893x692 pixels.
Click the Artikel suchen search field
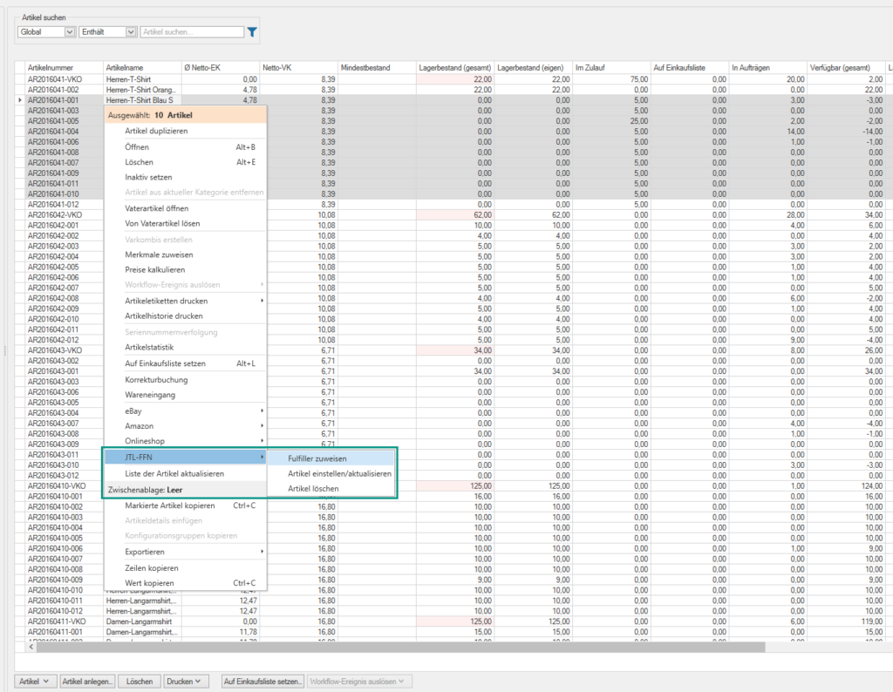click(x=192, y=32)
